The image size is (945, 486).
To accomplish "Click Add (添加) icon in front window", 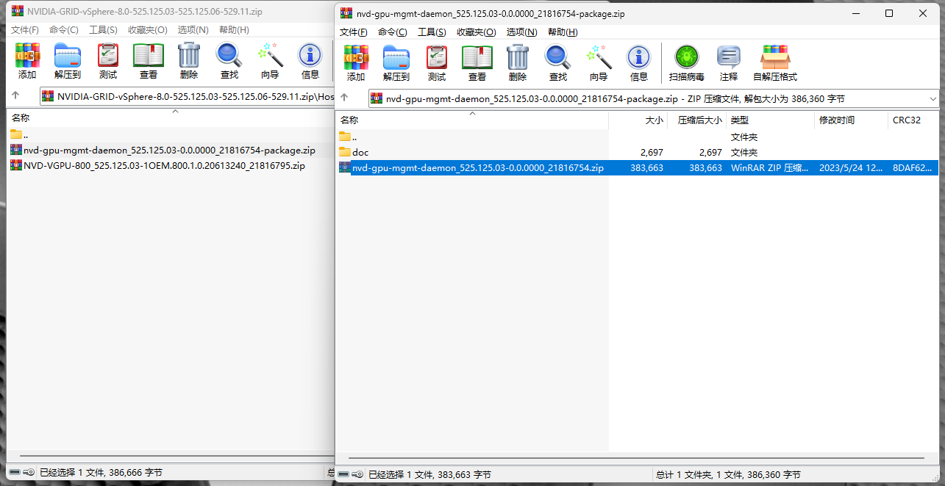I will pyautogui.click(x=356, y=62).
